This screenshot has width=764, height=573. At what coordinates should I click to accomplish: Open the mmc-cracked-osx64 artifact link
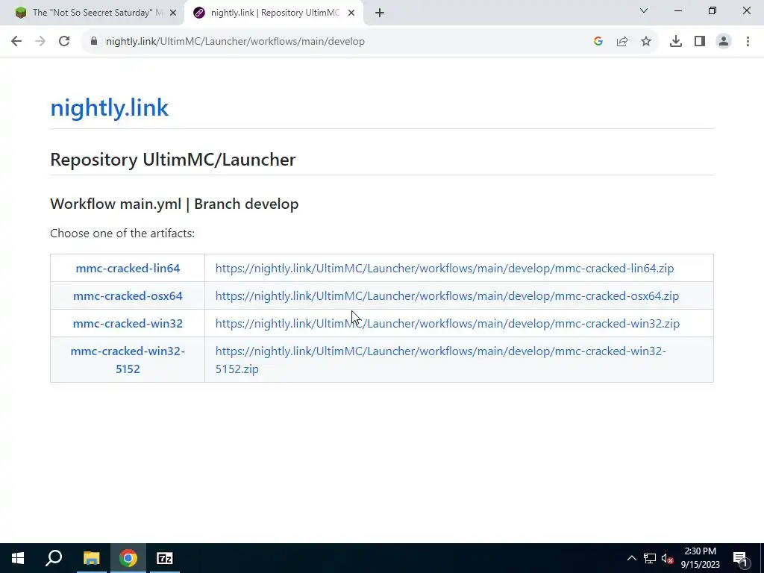click(128, 295)
